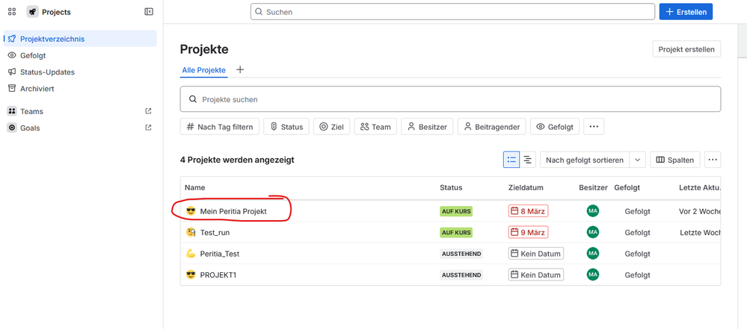Screen dimensions: 747x329
Task: Open the Besitzer filter
Action: click(427, 127)
